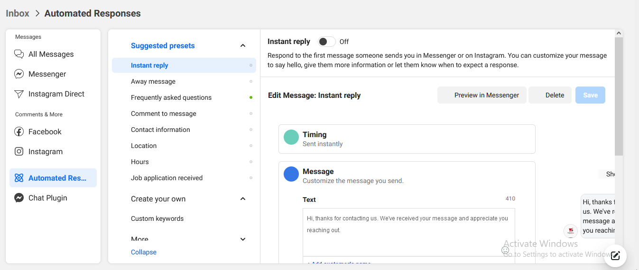The height and width of the screenshot is (270, 639).
Task: Select Comment to message preset
Action: point(164,114)
